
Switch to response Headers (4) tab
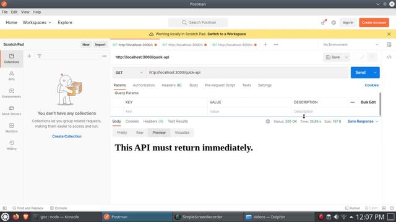click(153, 121)
